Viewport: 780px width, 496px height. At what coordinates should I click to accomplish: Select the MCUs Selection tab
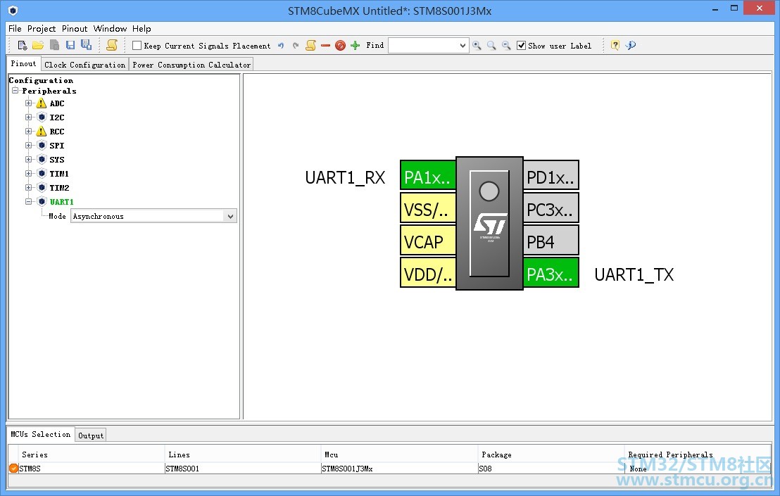(x=40, y=434)
